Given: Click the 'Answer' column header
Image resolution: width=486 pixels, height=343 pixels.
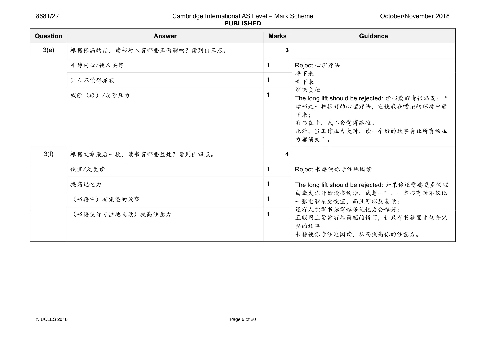Looking at the screenshot, I should 165,36.
